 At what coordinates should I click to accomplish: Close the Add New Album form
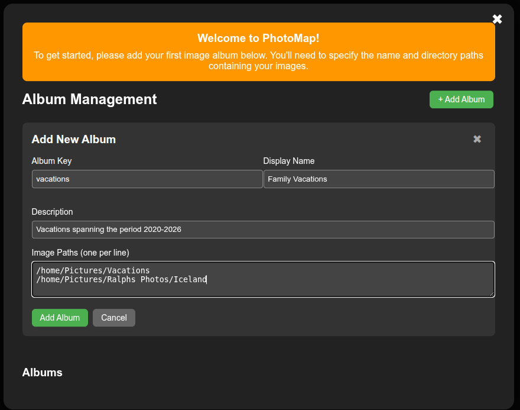477,139
